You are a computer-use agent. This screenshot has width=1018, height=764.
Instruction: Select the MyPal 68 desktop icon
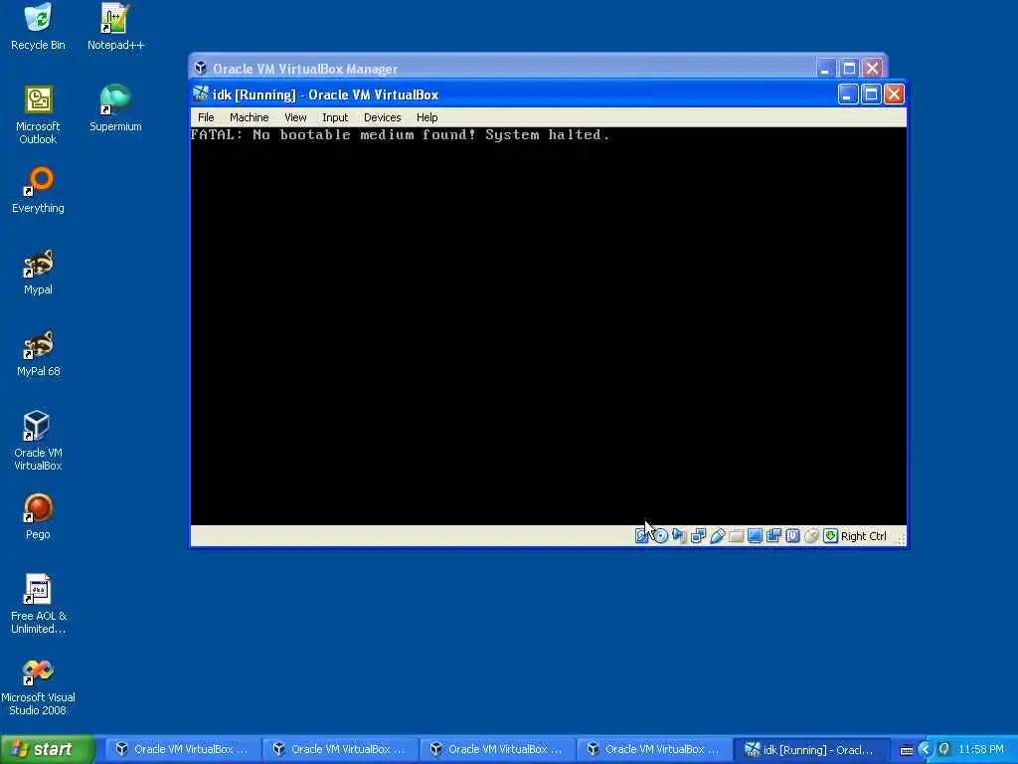click(x=38, y=353)
